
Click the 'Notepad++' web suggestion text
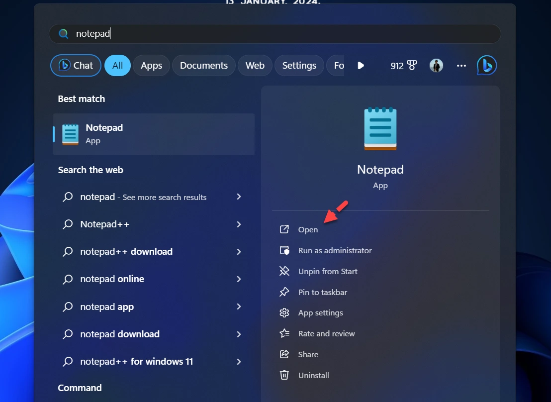pos(105,224)
